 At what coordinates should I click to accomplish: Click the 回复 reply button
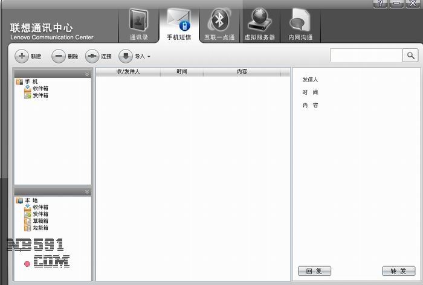(x=314, y=271)
